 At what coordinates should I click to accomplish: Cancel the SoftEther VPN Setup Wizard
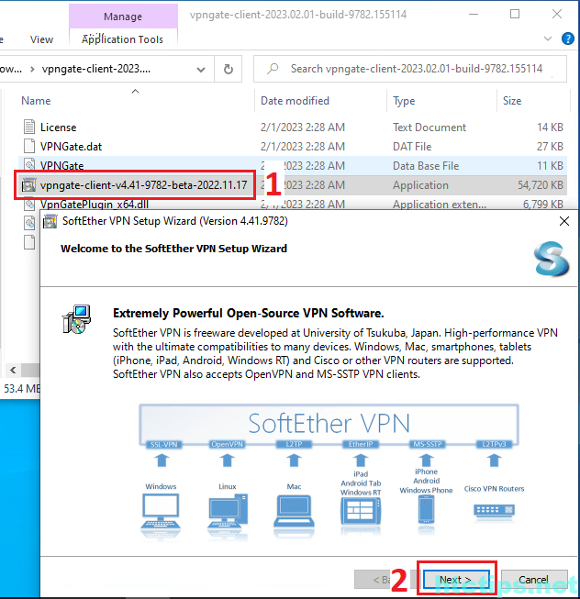click(x=534, y=580)
